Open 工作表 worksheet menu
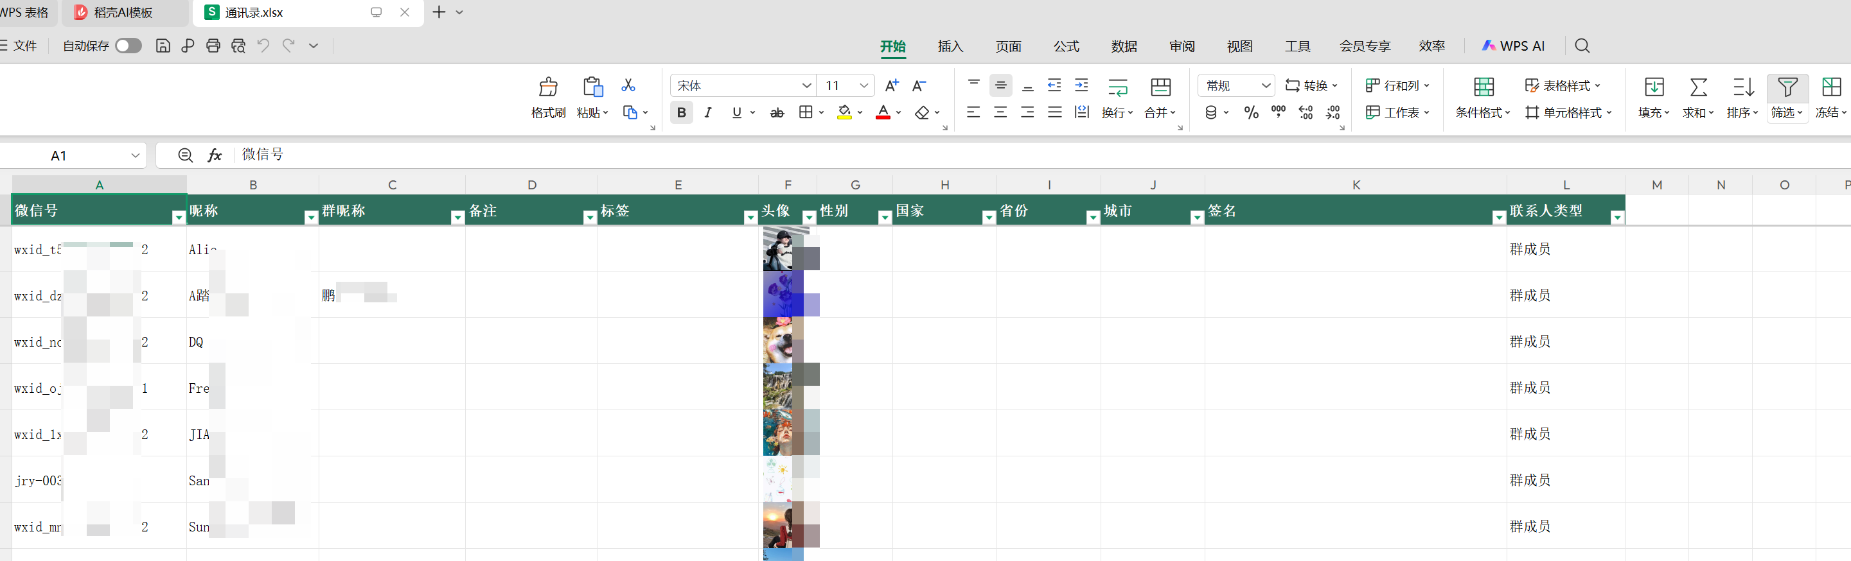 click(1397, 112)
